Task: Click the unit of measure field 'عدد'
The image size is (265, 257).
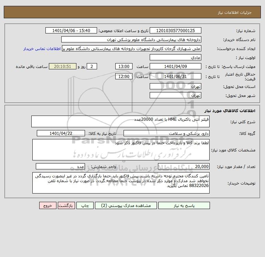Action: coord(60,167)
